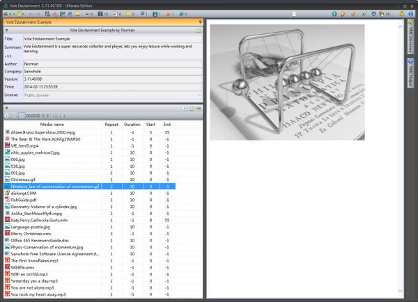The image size is (418, 302).
Task: Click the video media icon showing count 6 left of the floppy
Action: pyautogui.click(x=87, y=14)
